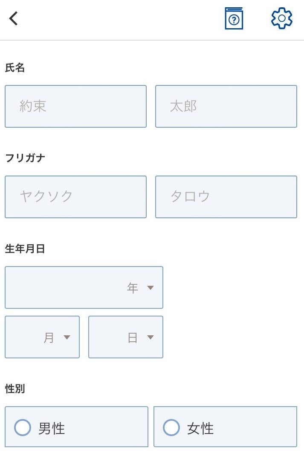Open the help guide book icon
This screenshot has width=304, height=463.
pyautogui.click(x=234, y=19)
